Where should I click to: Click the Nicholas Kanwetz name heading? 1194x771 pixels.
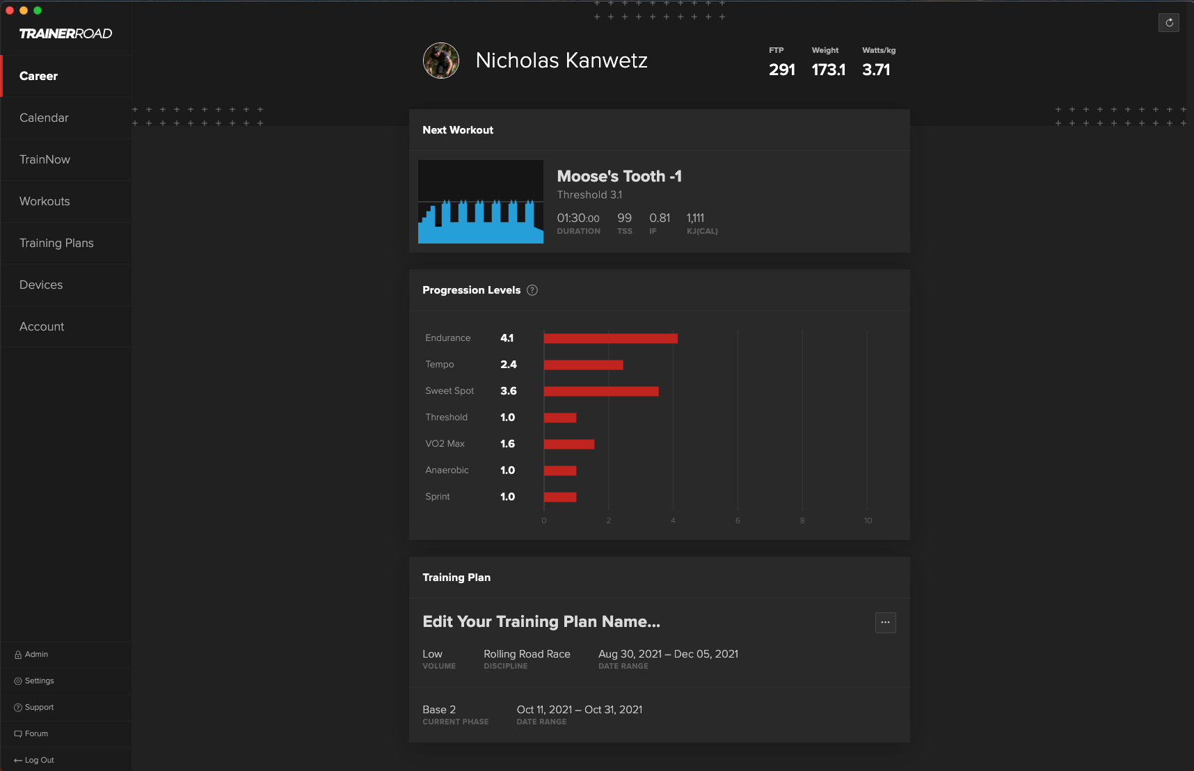coord(562,61)
